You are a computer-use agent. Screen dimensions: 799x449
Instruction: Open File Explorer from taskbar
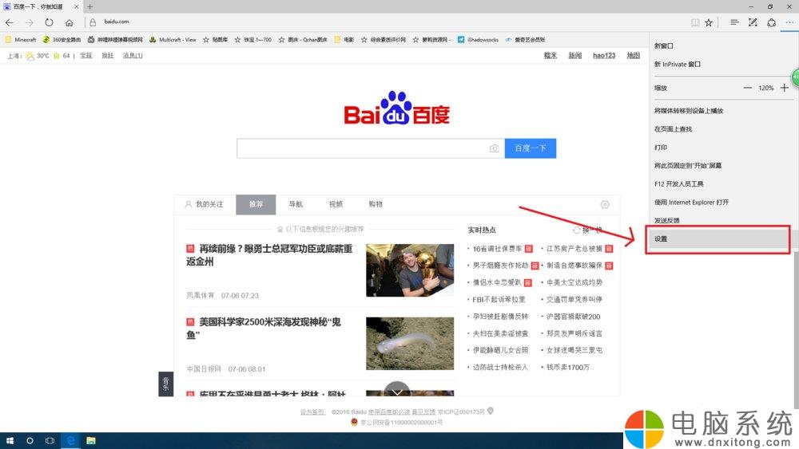coord(91,441)
